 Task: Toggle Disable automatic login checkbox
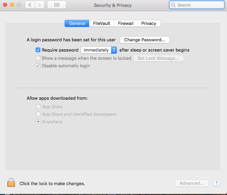38,66
